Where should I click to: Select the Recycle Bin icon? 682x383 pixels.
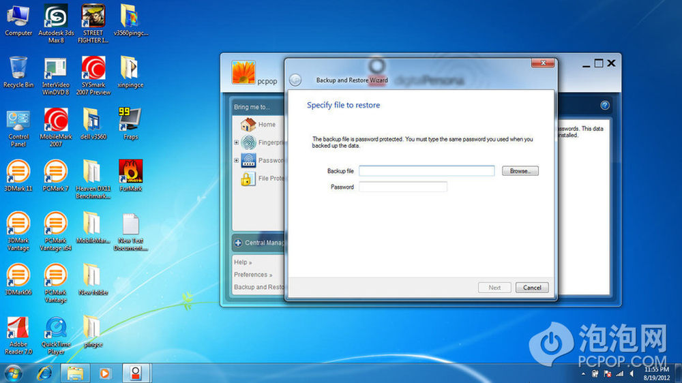click(x=18, y=72)
